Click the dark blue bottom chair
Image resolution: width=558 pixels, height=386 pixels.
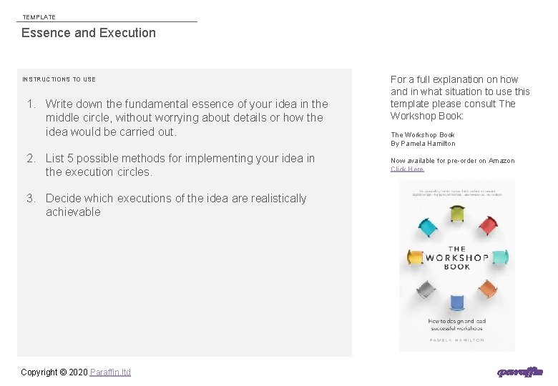coord(456,304)
